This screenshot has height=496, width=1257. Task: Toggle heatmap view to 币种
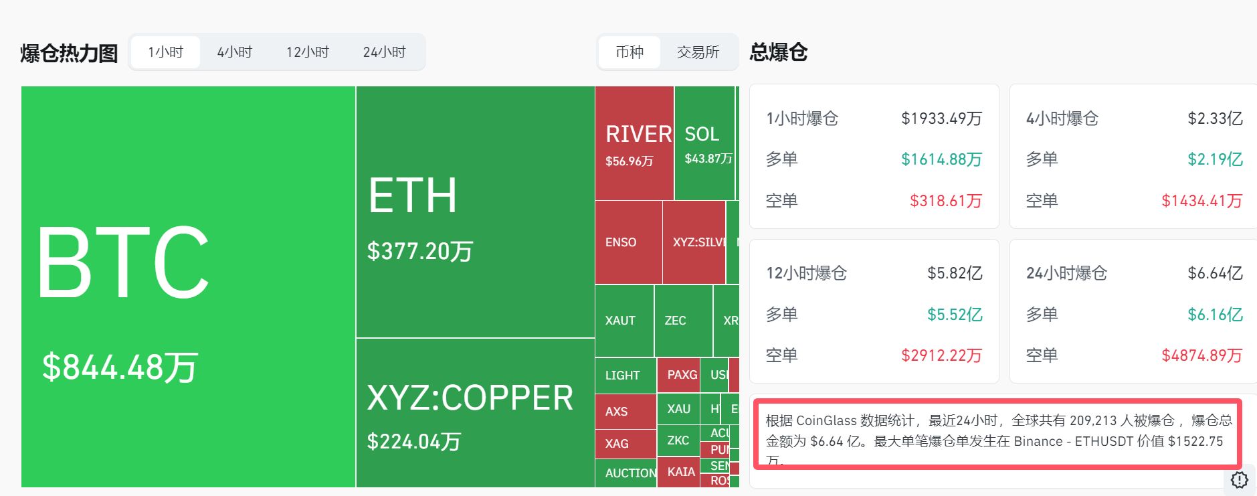tap(629, 52)
